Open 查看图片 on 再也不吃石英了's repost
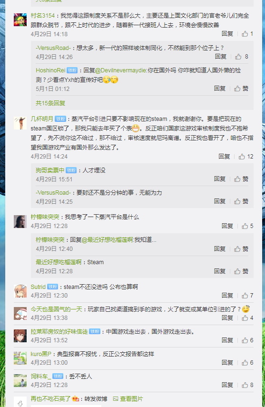 coord(128,399)
